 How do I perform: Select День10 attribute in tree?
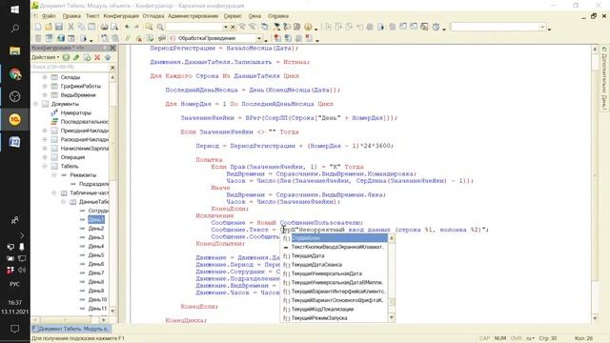click(x=97, y=299)
